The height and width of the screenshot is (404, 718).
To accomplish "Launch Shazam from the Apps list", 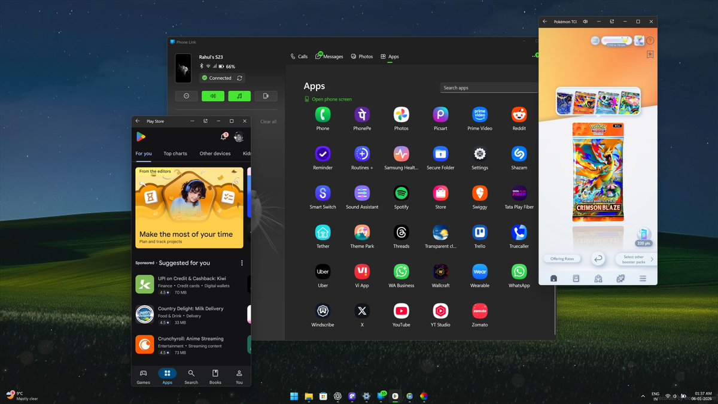I will pyautogui.click(x=519, y=154).
